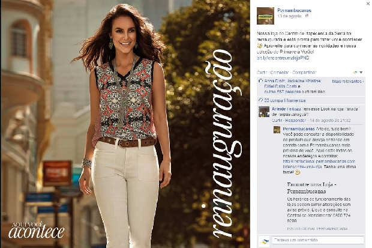372x248 pixels.
Task: Open the Pernambucanas page profile picture
Action: click(265, 16)
